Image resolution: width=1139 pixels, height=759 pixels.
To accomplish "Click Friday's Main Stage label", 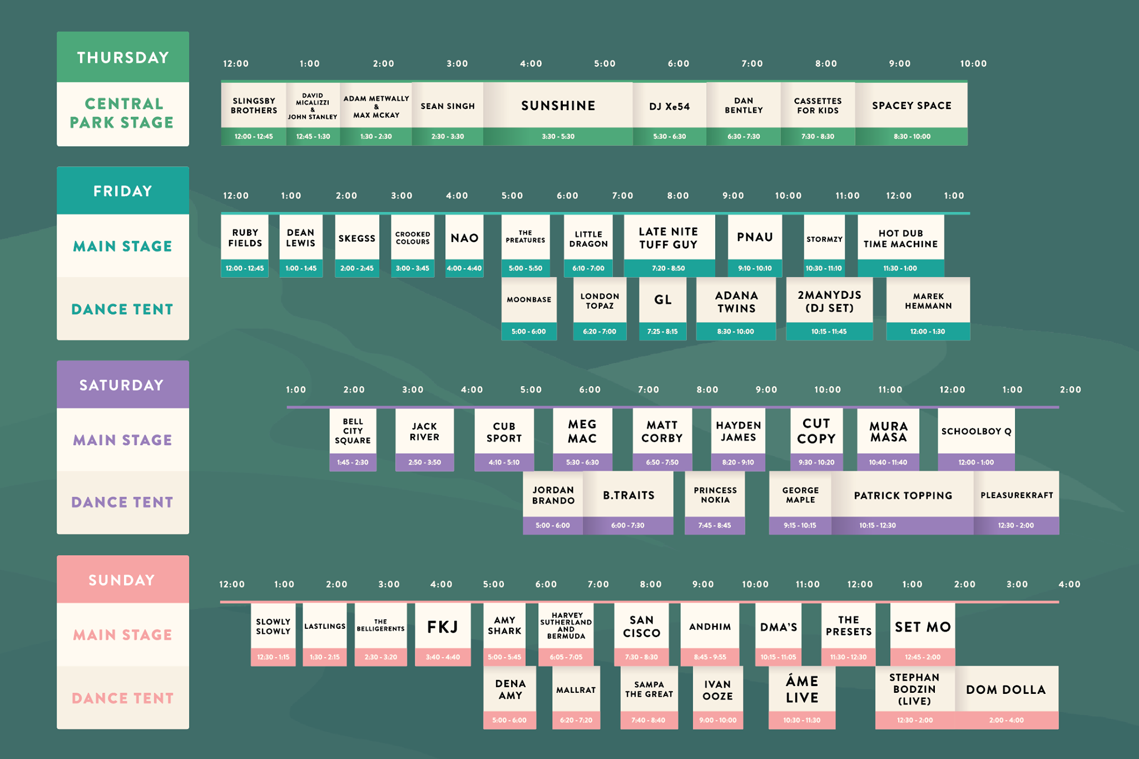I will pos(123,245).
